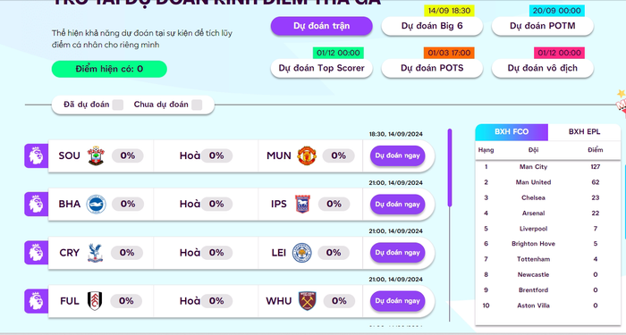626x335 pixels.
Task: Tick the Chưa dự đoán checkbox
Action: [197, 105]
